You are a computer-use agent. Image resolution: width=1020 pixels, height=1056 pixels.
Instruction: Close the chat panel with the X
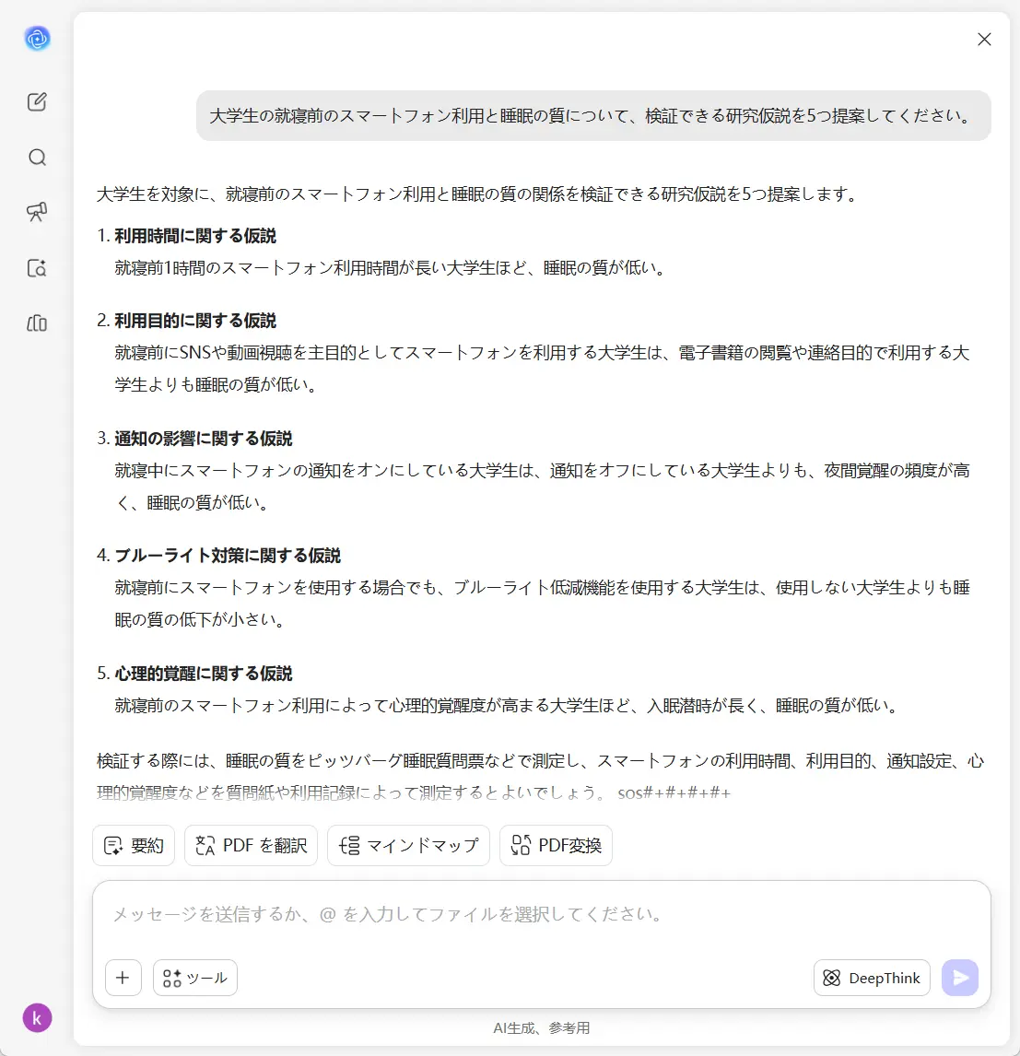click(x=984, y=40)
